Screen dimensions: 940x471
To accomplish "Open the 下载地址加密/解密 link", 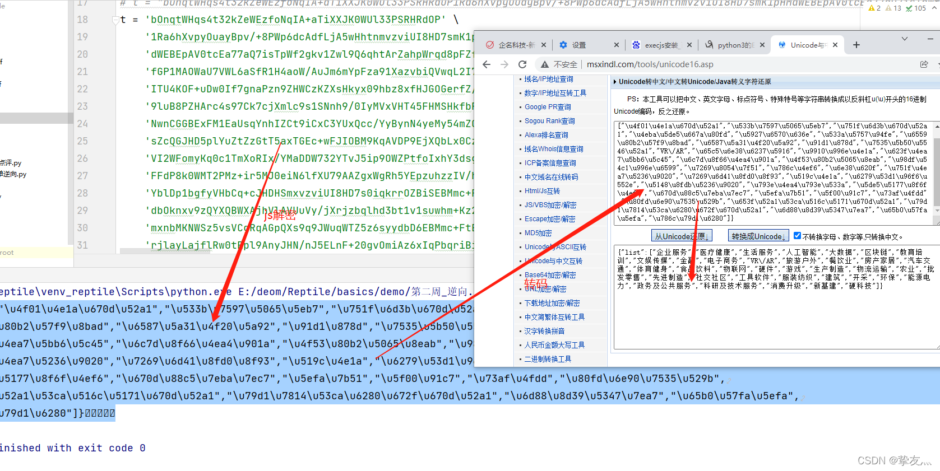I will coord(552,303).
